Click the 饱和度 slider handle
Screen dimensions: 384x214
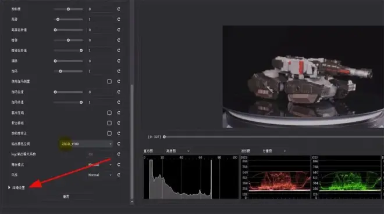(68, 9)
